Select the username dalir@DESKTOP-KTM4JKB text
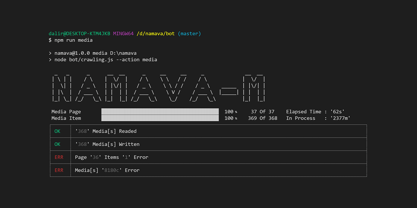417x208 pixels. coord(79,33)
